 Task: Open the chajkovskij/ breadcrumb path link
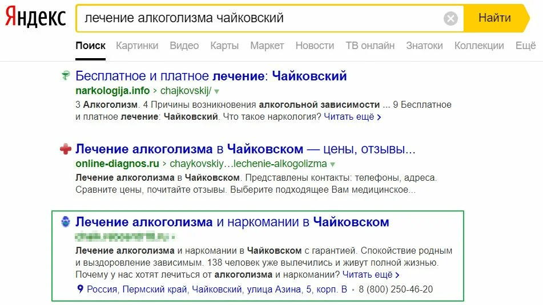pos(186,91)
